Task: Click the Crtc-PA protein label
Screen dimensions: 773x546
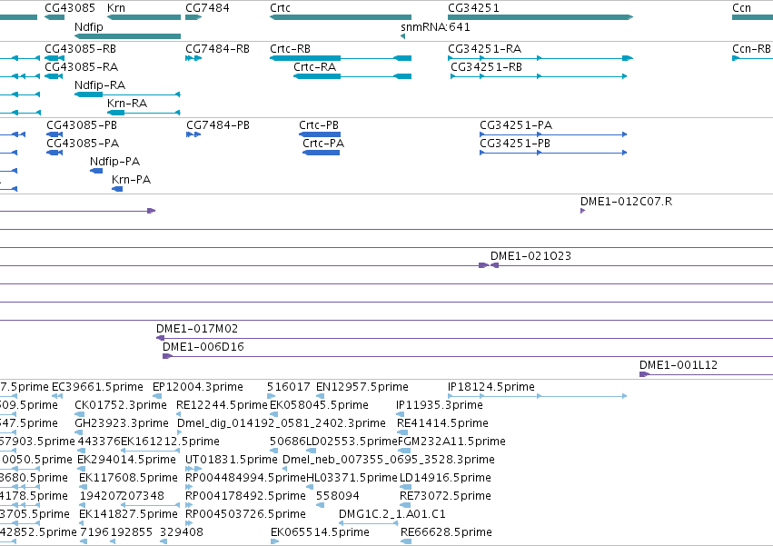Action: click(322, 143)
